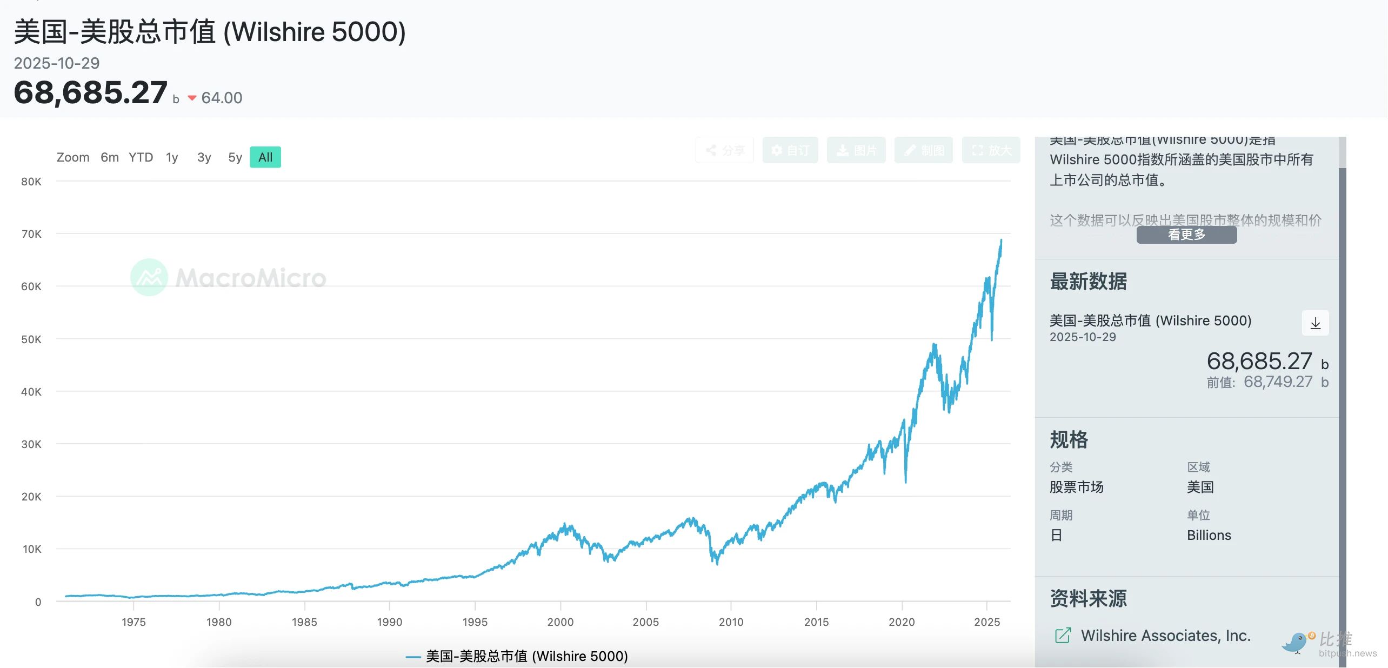Open the pencil chart-maker (制图) button
This screenshot has height=668, width=1388.
tap(923, 150)
